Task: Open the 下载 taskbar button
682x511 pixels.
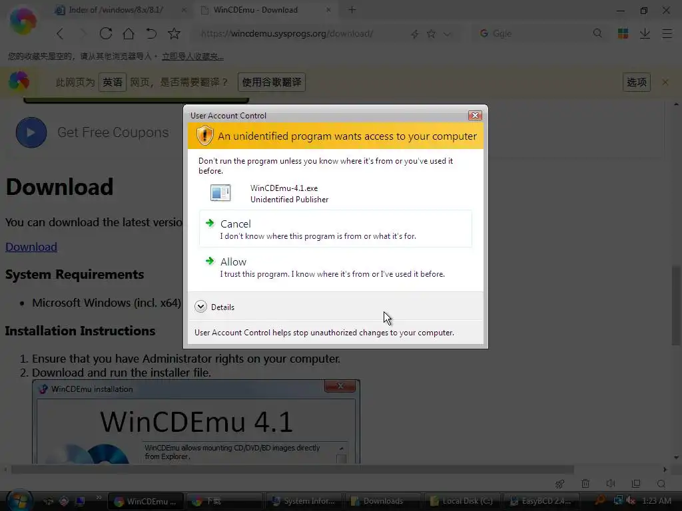Action: point(224,502)
